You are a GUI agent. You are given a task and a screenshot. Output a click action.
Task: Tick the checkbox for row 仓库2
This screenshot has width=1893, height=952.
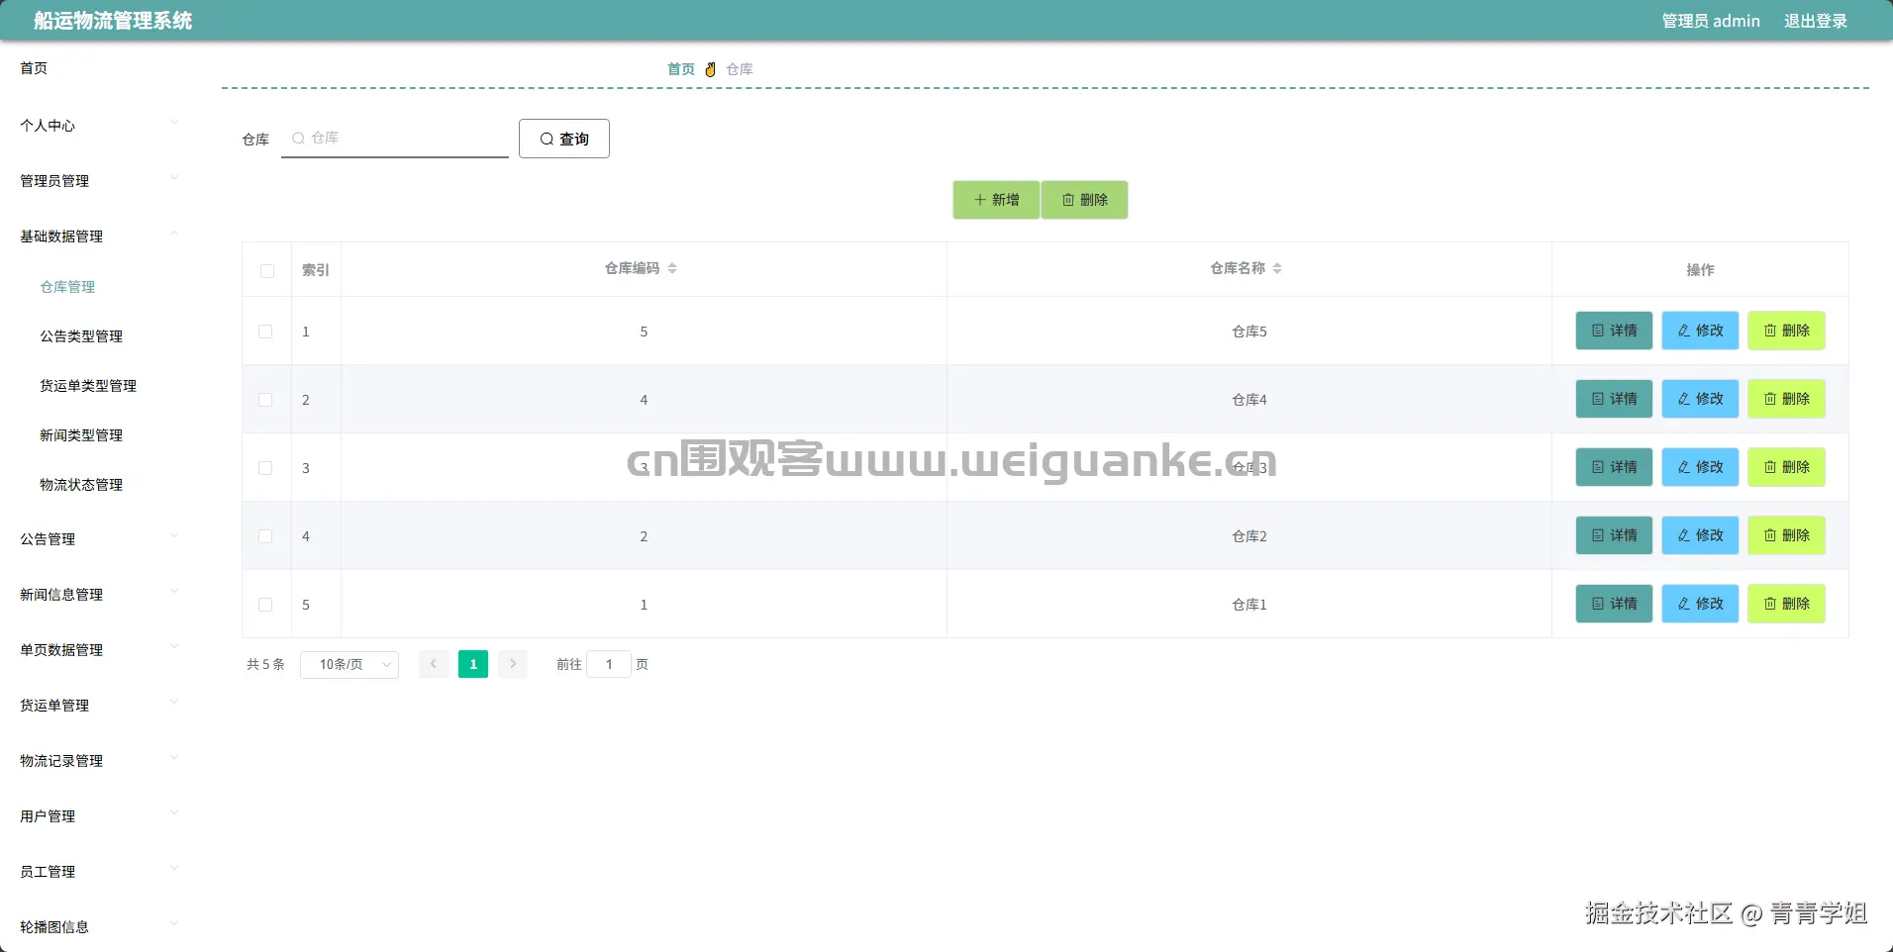pyautogui.click(x=265, y=536)
